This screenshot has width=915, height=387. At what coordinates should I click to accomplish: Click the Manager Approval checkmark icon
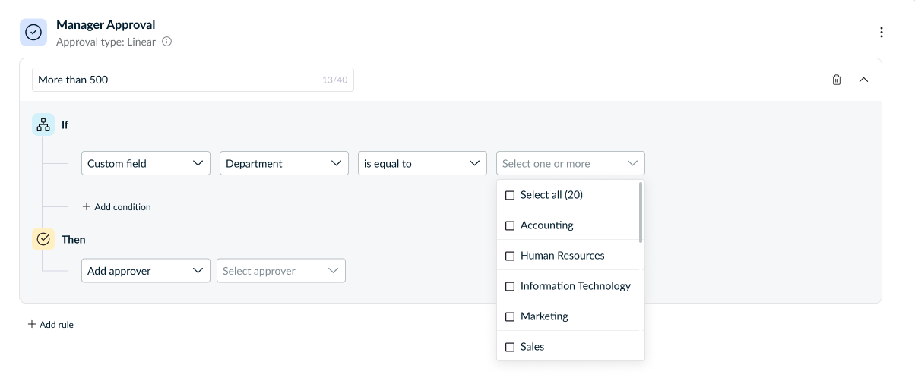click(x=33, y=33)
